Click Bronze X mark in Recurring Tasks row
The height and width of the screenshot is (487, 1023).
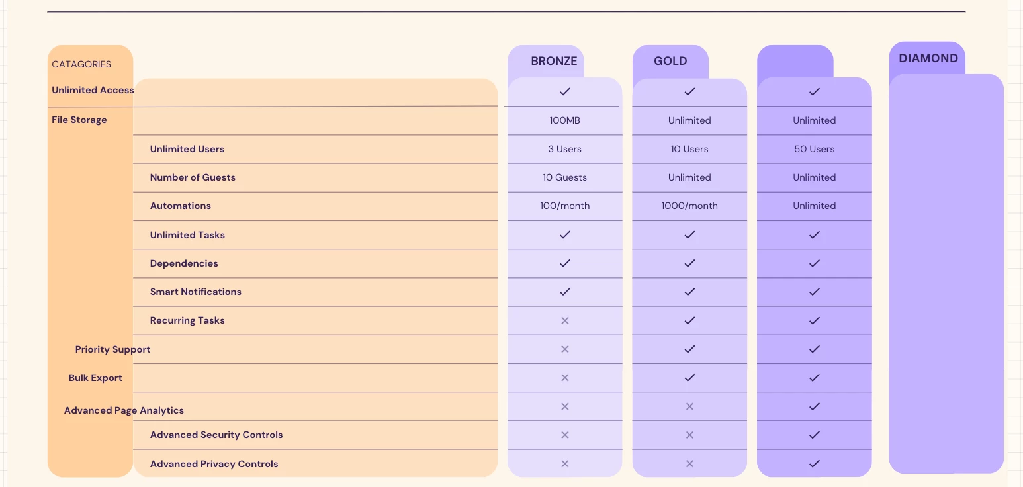[564, 320]
